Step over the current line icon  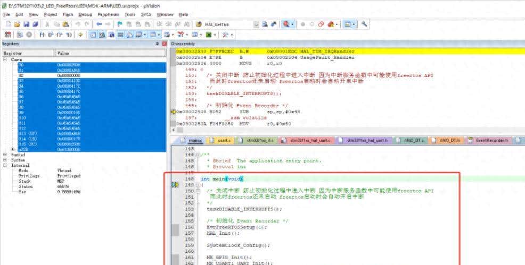coord(51,35)
